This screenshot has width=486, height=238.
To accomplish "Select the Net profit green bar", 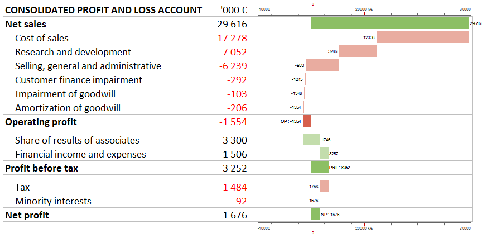I will 315,214.
